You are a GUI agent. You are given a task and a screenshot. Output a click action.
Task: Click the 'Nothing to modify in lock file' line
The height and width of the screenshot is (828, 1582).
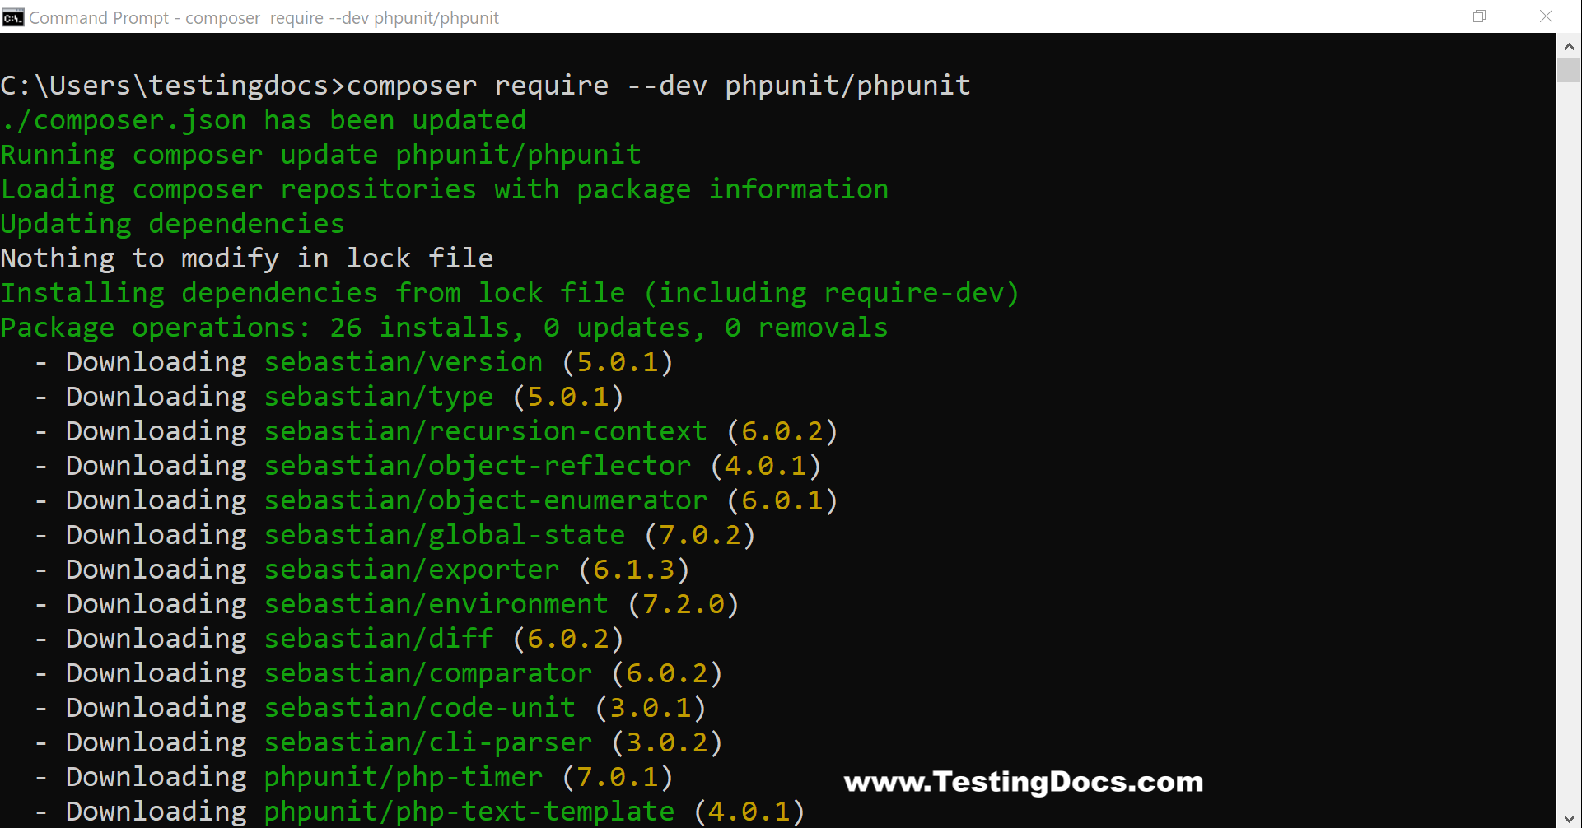coord(246,258)
